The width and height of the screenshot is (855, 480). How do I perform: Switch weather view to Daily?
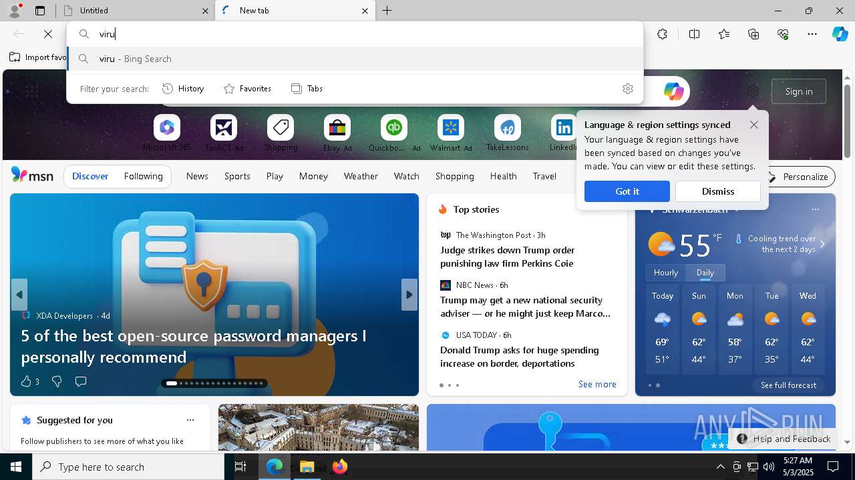click(705, 273)
